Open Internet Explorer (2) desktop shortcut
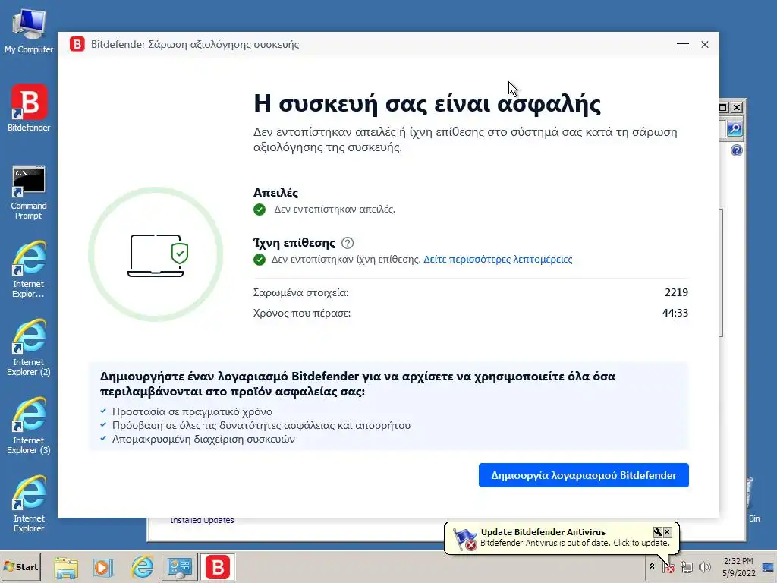The image size is (777, 583). pos(29,348)
